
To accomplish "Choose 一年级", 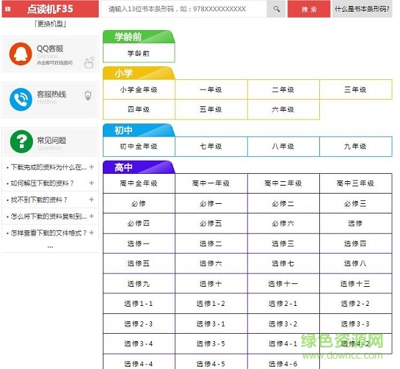I will [x=211, y=89].
